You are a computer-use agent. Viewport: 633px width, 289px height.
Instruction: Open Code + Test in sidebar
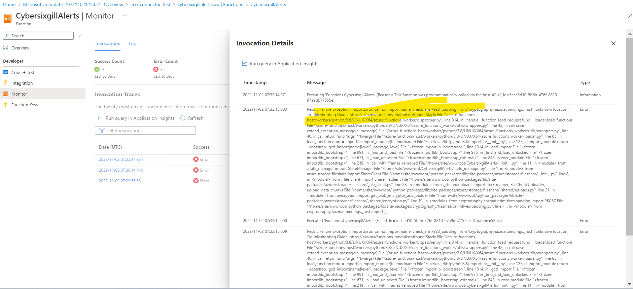pos(23,72)
